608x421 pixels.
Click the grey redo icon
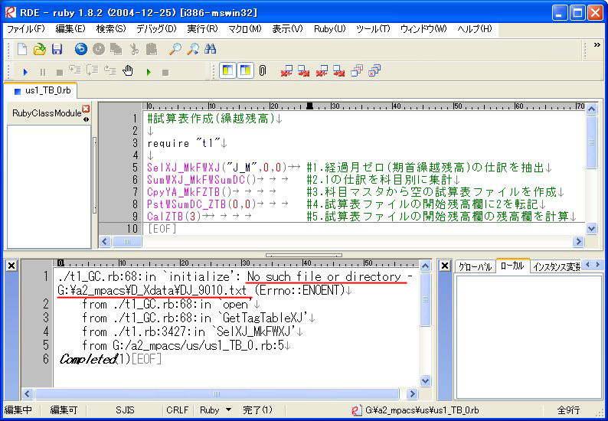click(x=99, y=49)
